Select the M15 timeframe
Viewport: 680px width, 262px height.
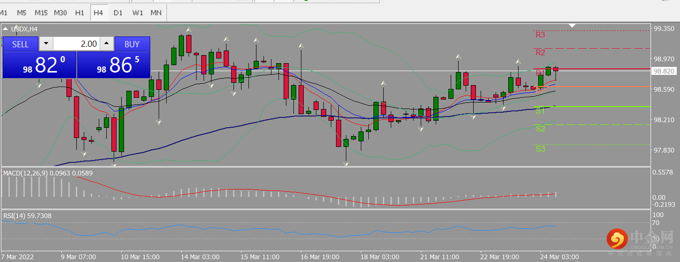click(x=41, y=13)
